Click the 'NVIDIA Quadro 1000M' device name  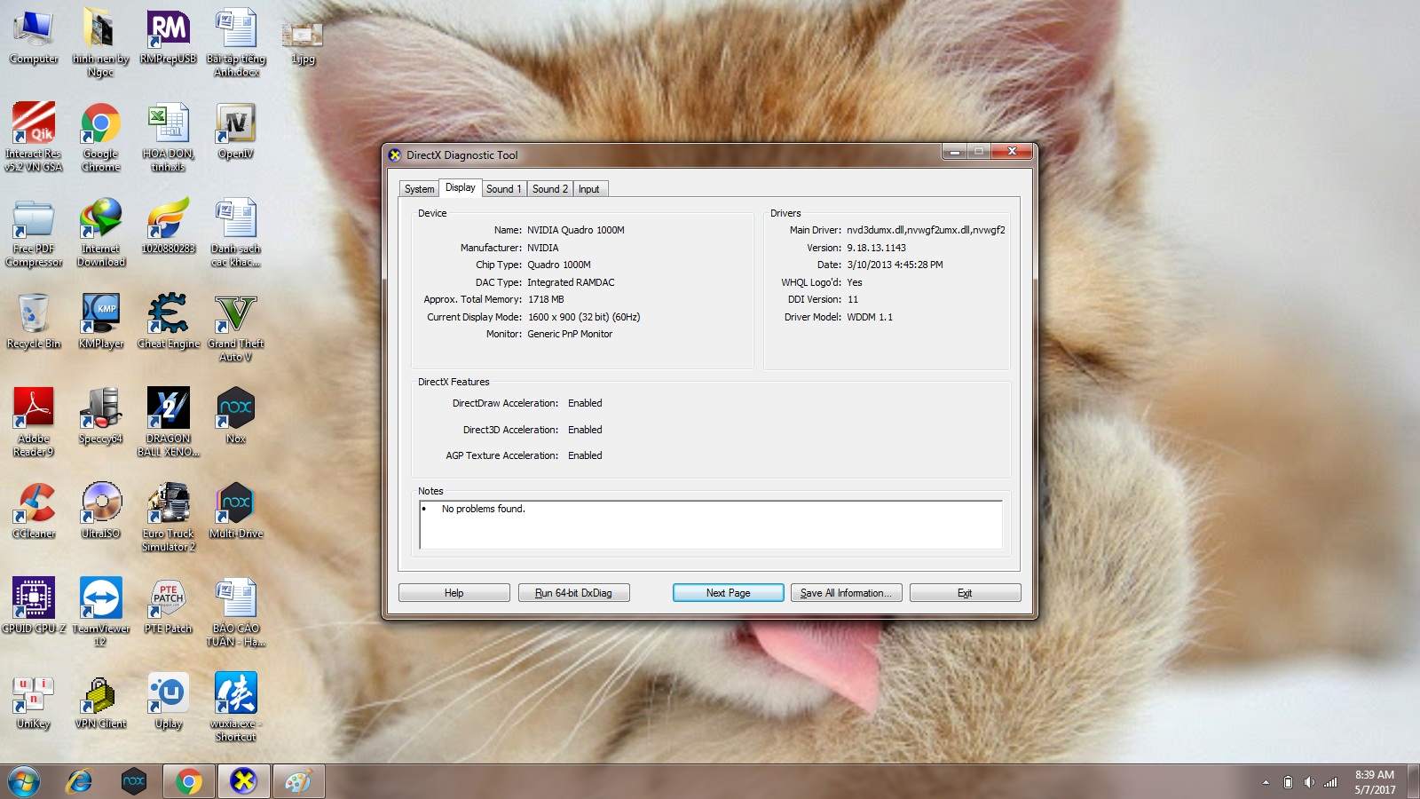click(576, 230)
